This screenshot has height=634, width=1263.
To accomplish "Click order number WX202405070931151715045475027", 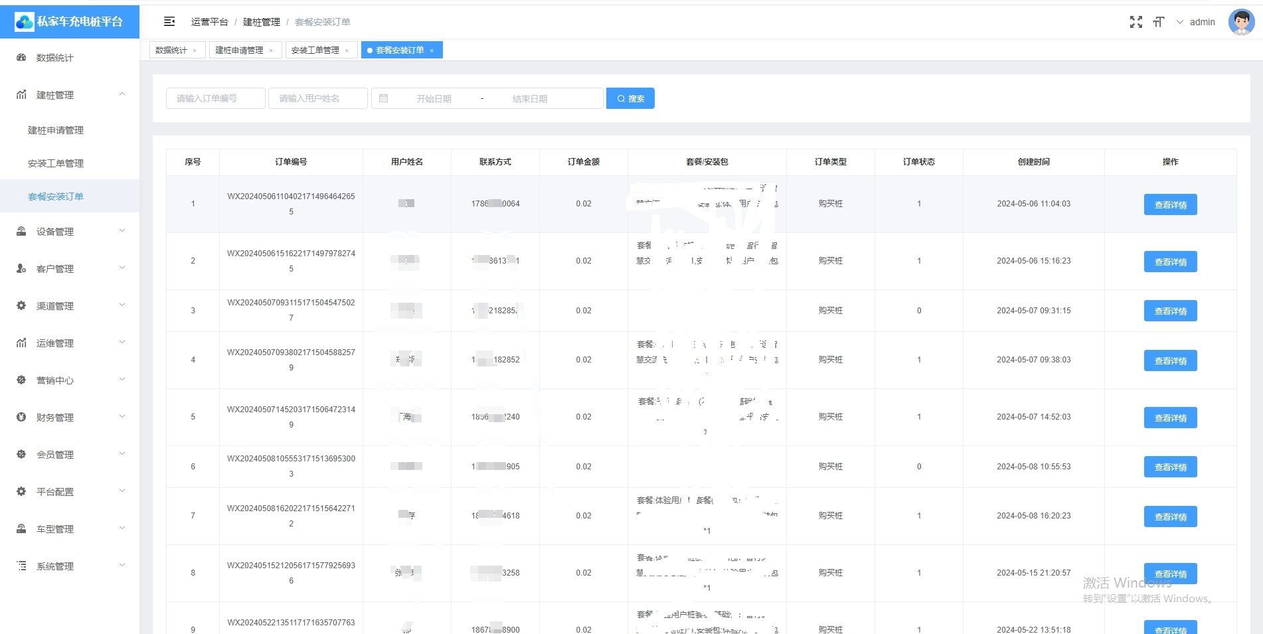I will [x=291, y=310].
